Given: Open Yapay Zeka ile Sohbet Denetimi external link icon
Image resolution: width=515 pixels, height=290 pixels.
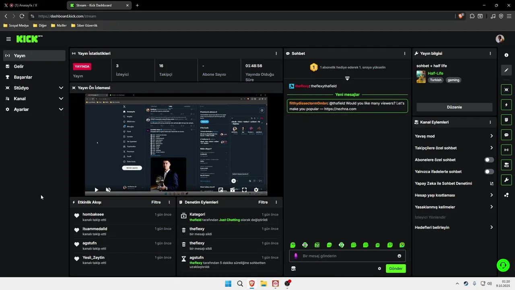Looking at the screenshot, I should coord(492,184).
